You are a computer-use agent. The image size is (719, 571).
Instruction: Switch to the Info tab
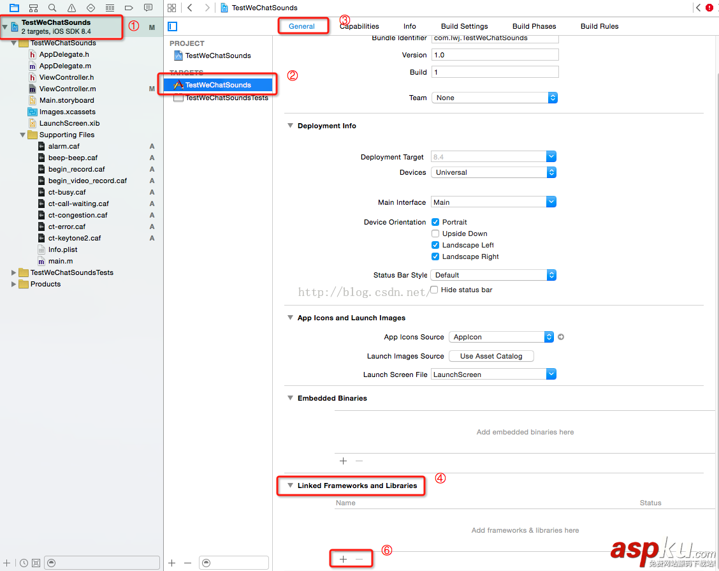(409, 26)
